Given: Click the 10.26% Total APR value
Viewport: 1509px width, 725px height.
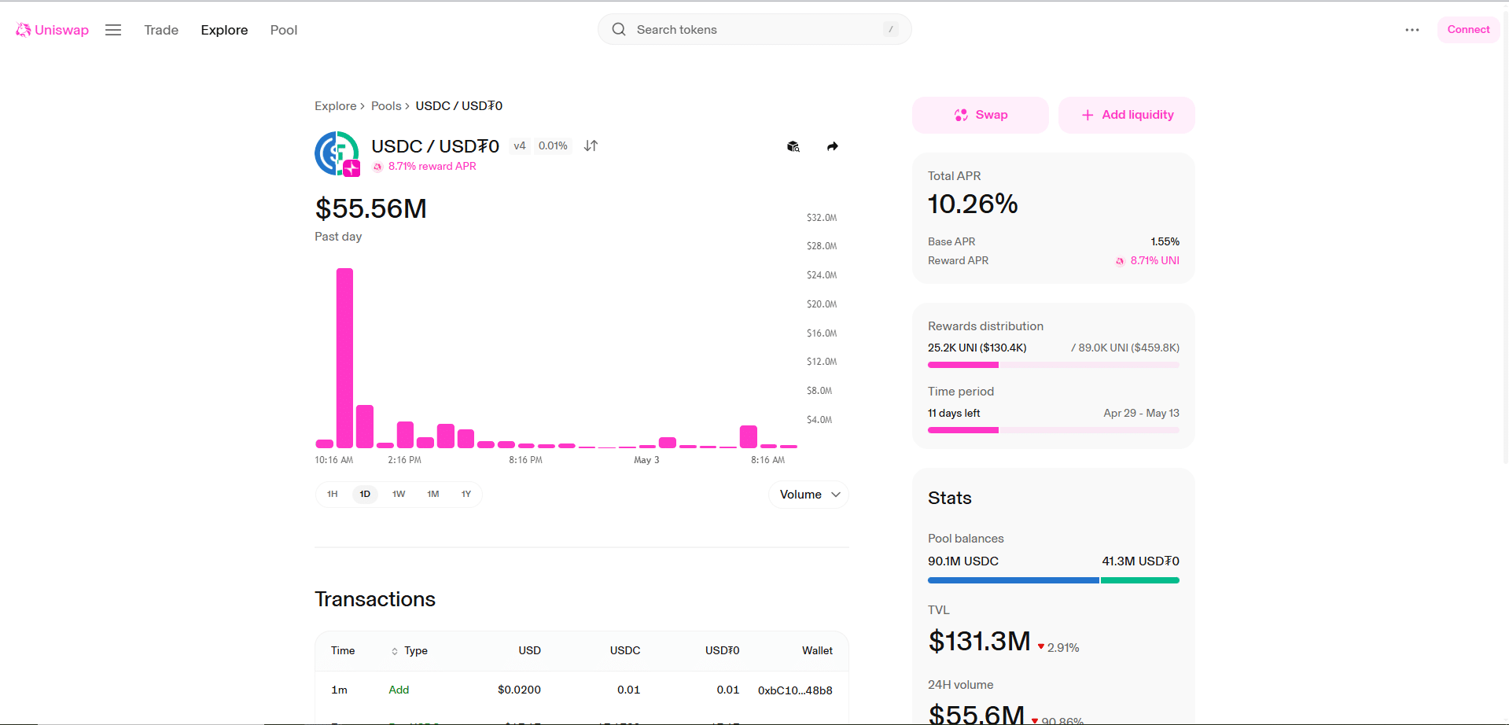Looking at the screenshot, I should [973, 204].
